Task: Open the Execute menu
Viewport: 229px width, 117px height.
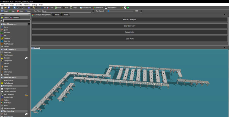Action: click(19, 5)
